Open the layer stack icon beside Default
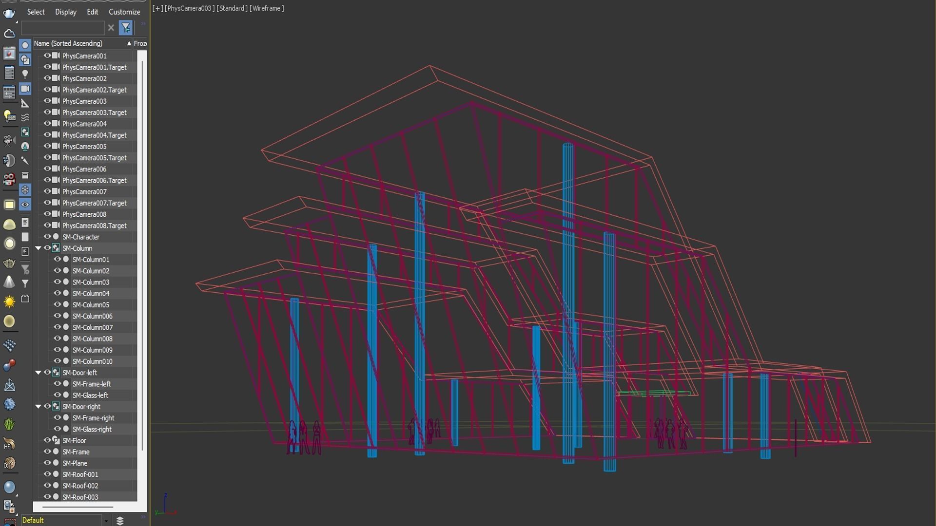The height and width of the screenshot is (526, 936). pyautogui.click(x=120, y=521)
